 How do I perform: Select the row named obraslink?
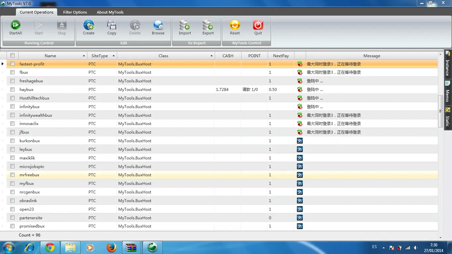pyautogui.click(x=222, y=201)
